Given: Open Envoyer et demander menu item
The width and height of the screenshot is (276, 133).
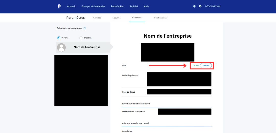Looking at the screenshot, I should [x=93, y=6].
